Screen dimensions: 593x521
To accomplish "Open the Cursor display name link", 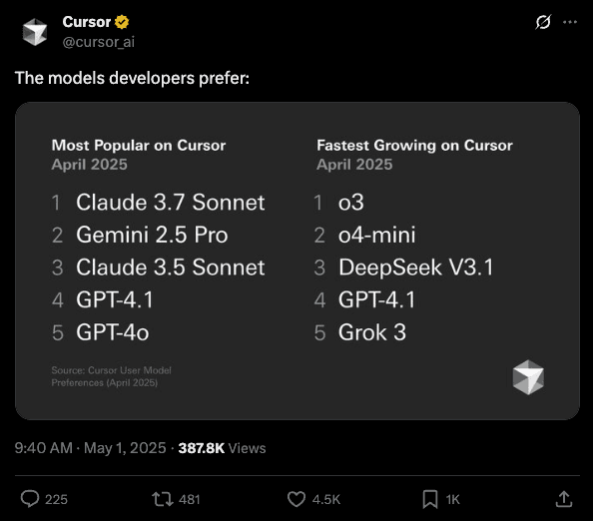I will 86,22.
